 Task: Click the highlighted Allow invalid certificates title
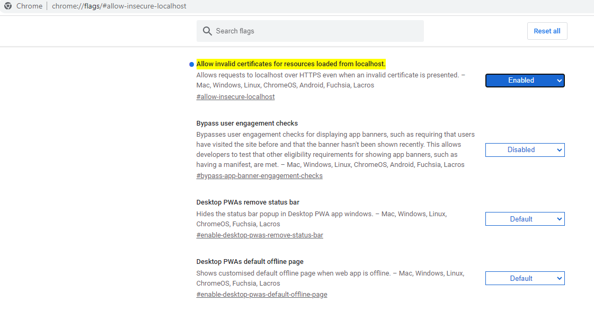pyautogui.click(x=291, y=64)
